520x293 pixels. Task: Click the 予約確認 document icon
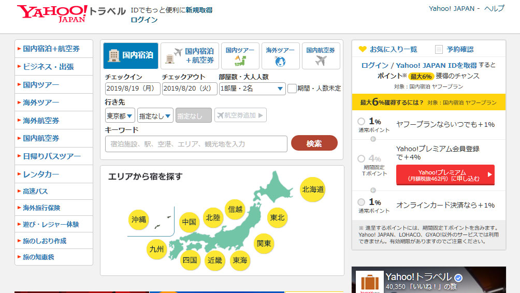click(x=439, y=49)
